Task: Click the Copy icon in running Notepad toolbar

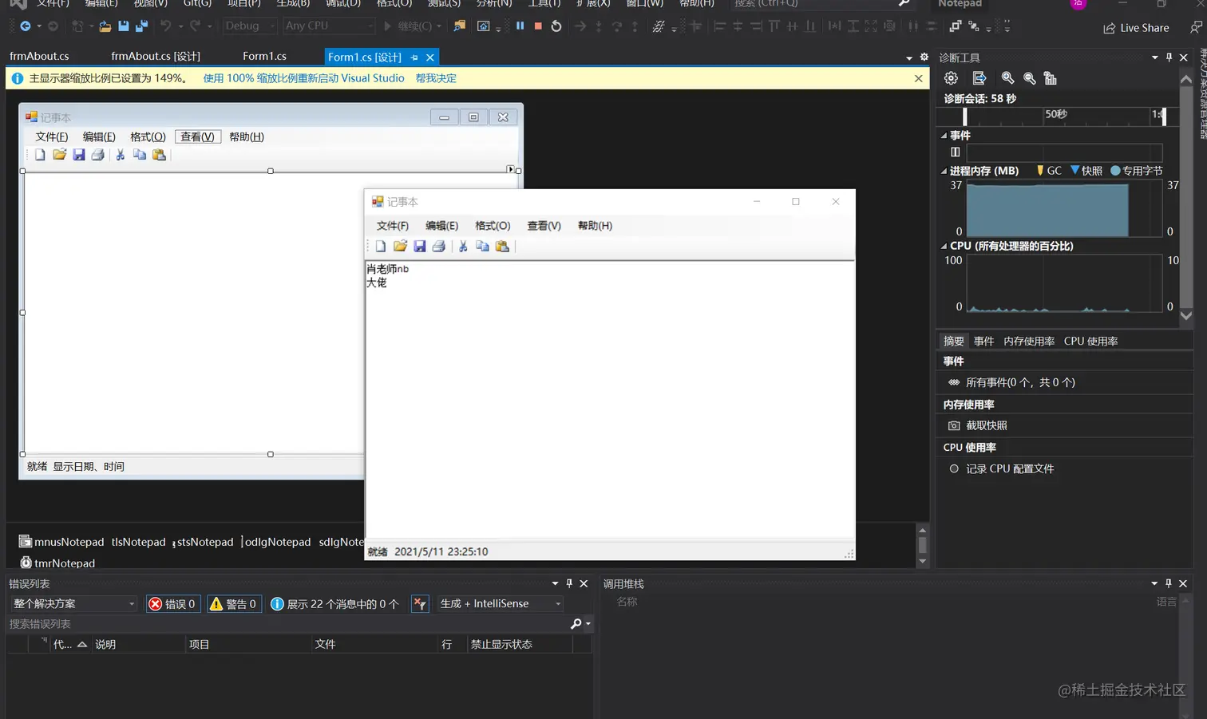Action: (482, 247)
